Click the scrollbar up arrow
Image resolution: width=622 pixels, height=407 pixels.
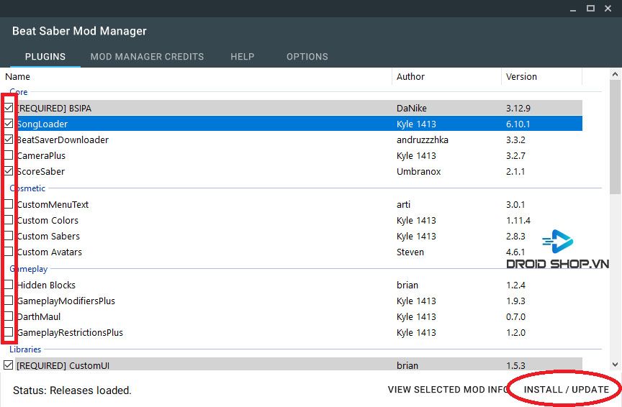[x=615, y=74]
